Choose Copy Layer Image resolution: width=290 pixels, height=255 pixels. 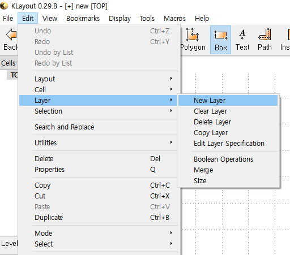pos(228,132)
